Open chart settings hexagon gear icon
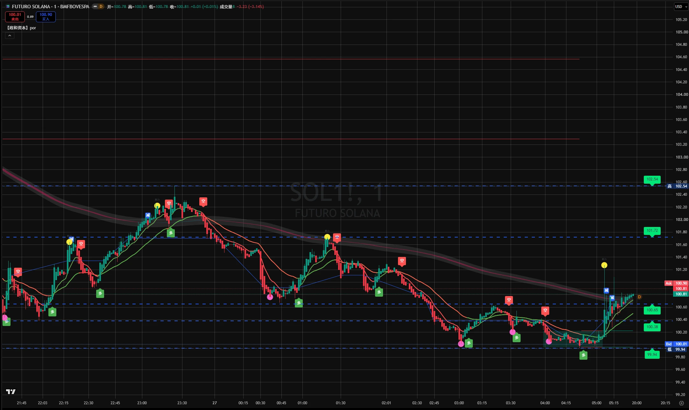This screenshot has height=410, width=689. point(681,403)
